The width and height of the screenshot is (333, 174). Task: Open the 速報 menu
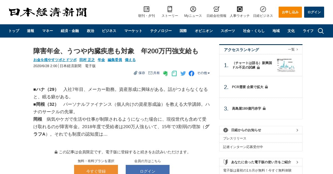coord(31,31)
